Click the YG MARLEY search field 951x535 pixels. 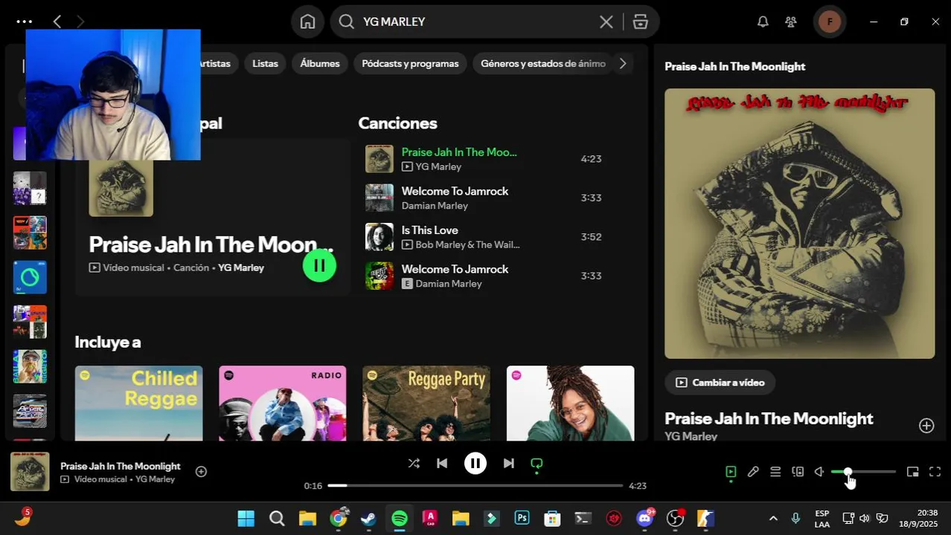click(x=476, y=22)
